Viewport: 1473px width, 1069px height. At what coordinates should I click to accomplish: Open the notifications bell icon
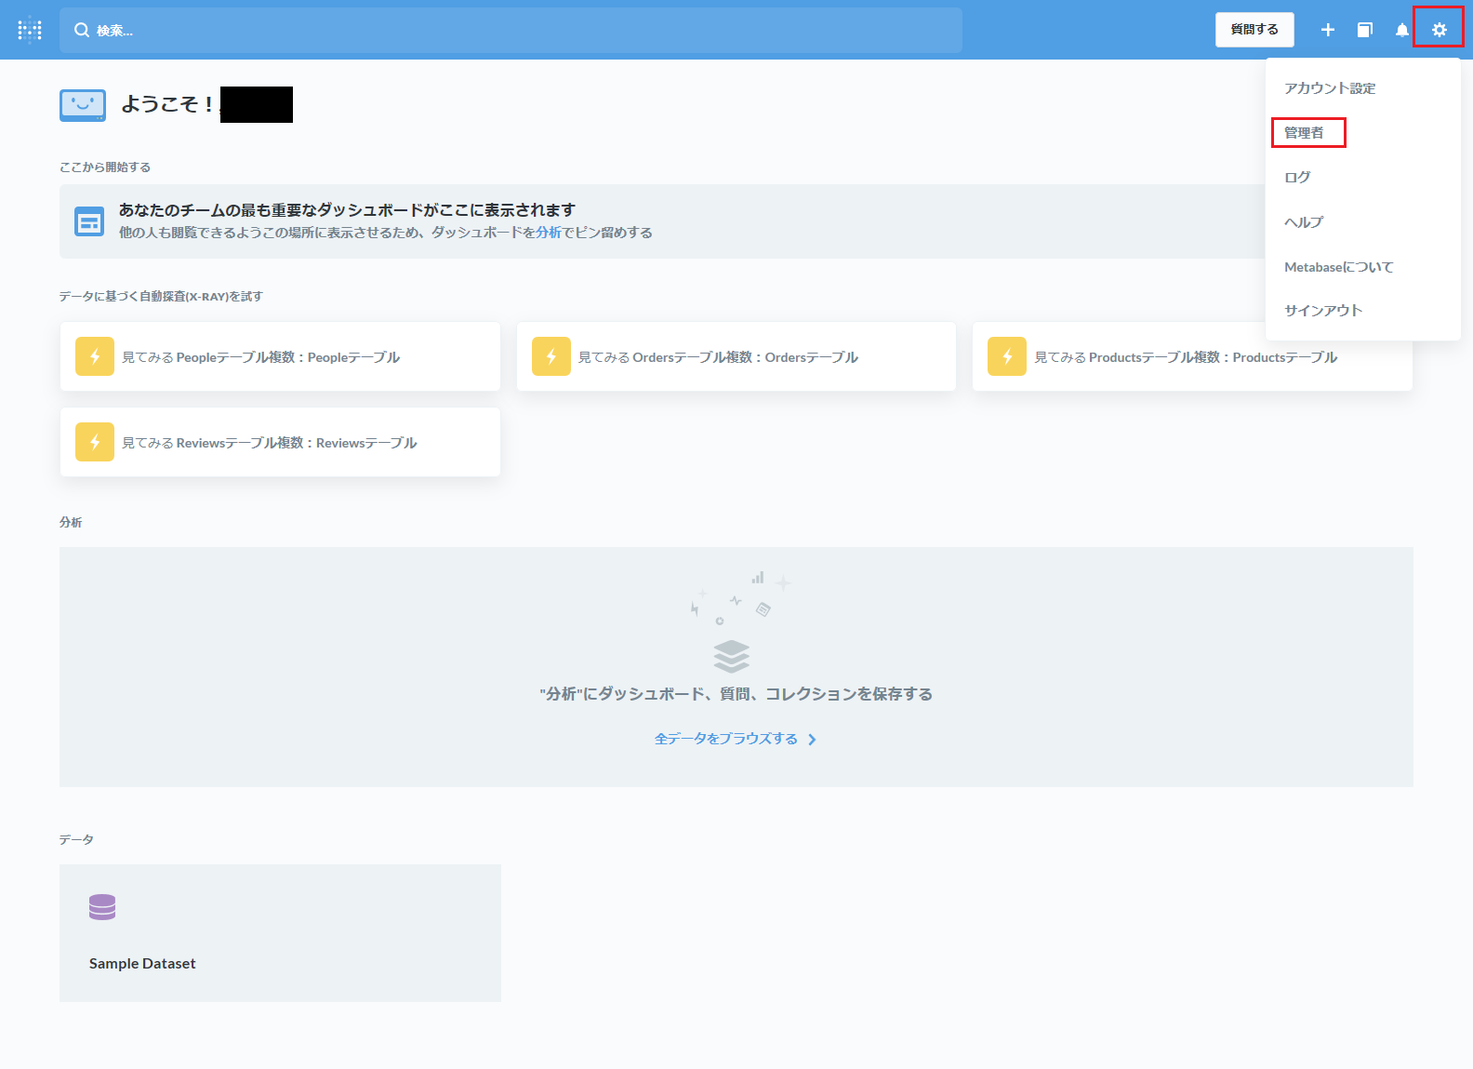pos(1402,30)
